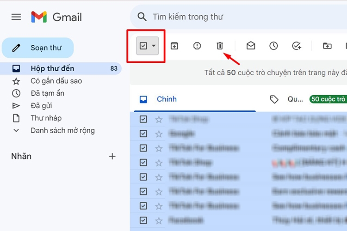Switch to the Qu... promotions tab
This screenshot has height=231, width=347.
pyautogui.click(x=295, y=99)
